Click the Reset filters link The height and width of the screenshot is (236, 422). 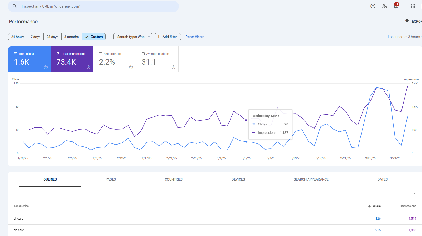[x=195, y=37]
